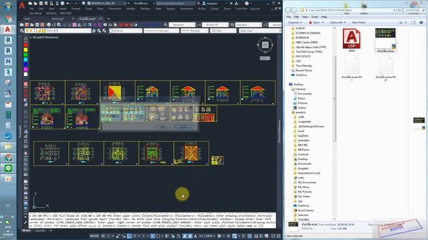The width and height of the screenshot is (428, 240).
Task: Click the AutoCAD icon in the Windows taskbar
Action: (x=8, y=29)
